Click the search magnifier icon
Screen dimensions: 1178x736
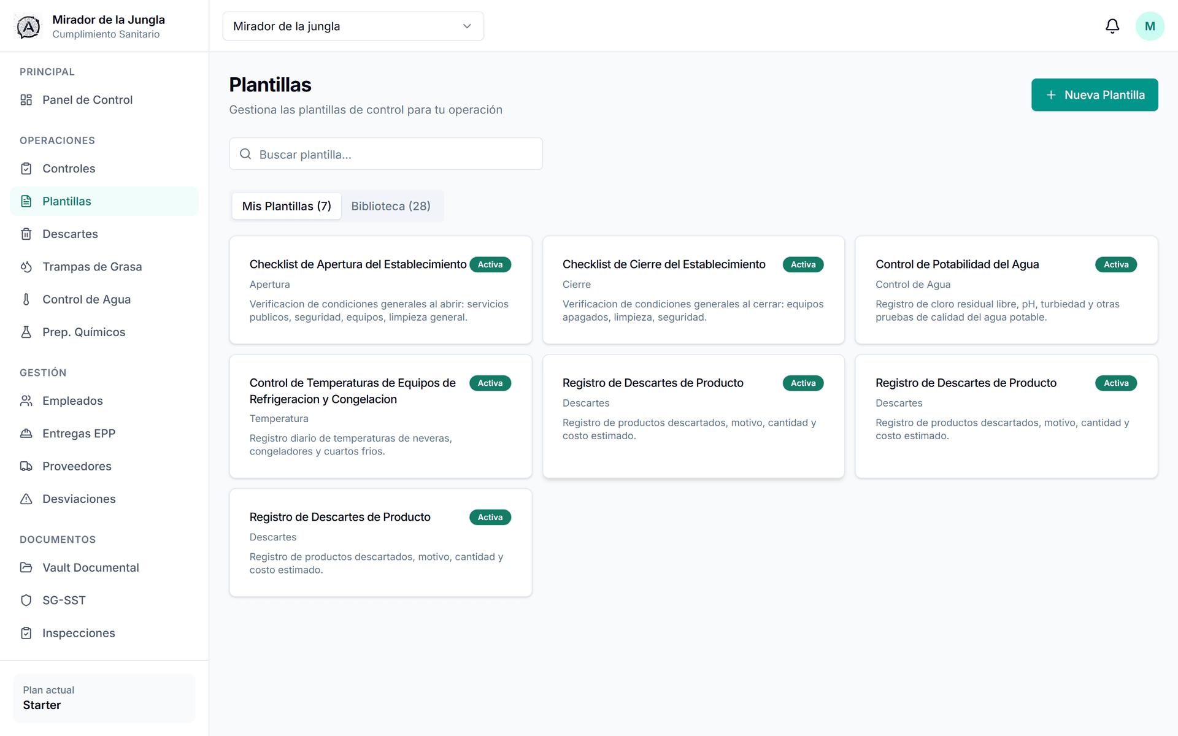(245, 154)
